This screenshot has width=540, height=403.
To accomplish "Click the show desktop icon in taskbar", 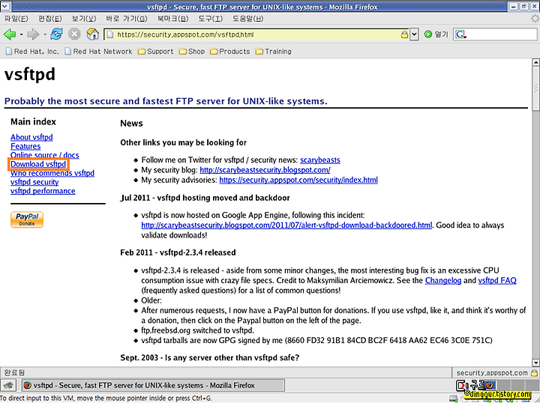I will (x=8, y=385).
